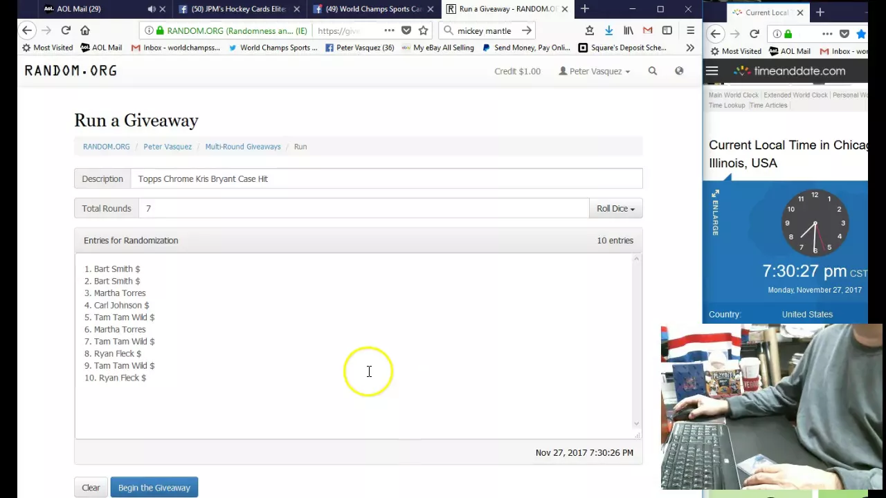Open Most Visited bookmarks folder
The image size is (886, 498).
(48, 48)
